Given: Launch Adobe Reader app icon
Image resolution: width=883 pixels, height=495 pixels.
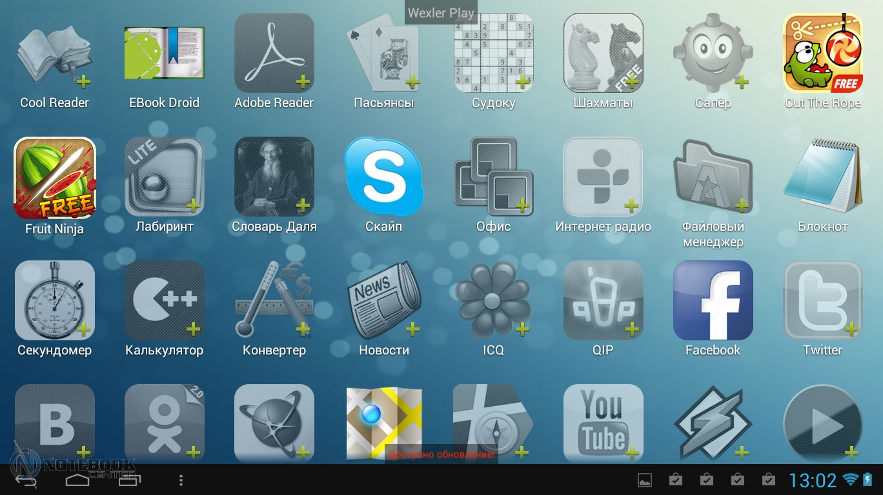Looking at the screenshot, I should tap(274, 54).
